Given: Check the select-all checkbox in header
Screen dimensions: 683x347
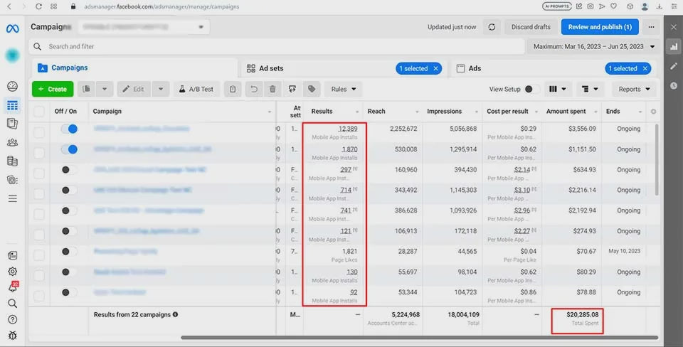Looking at the screenshot, I should 39,112.
